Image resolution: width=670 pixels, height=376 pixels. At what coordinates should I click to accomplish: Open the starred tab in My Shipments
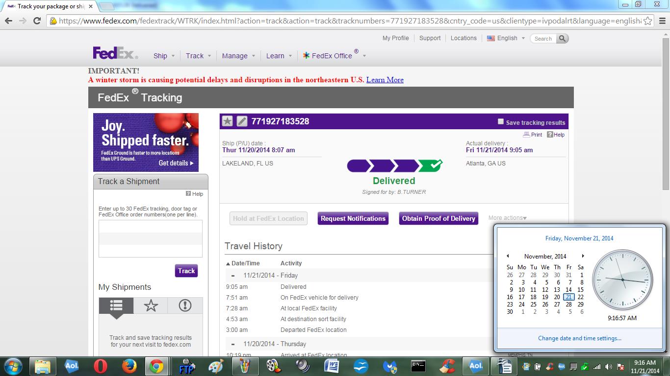pos(151,305)
